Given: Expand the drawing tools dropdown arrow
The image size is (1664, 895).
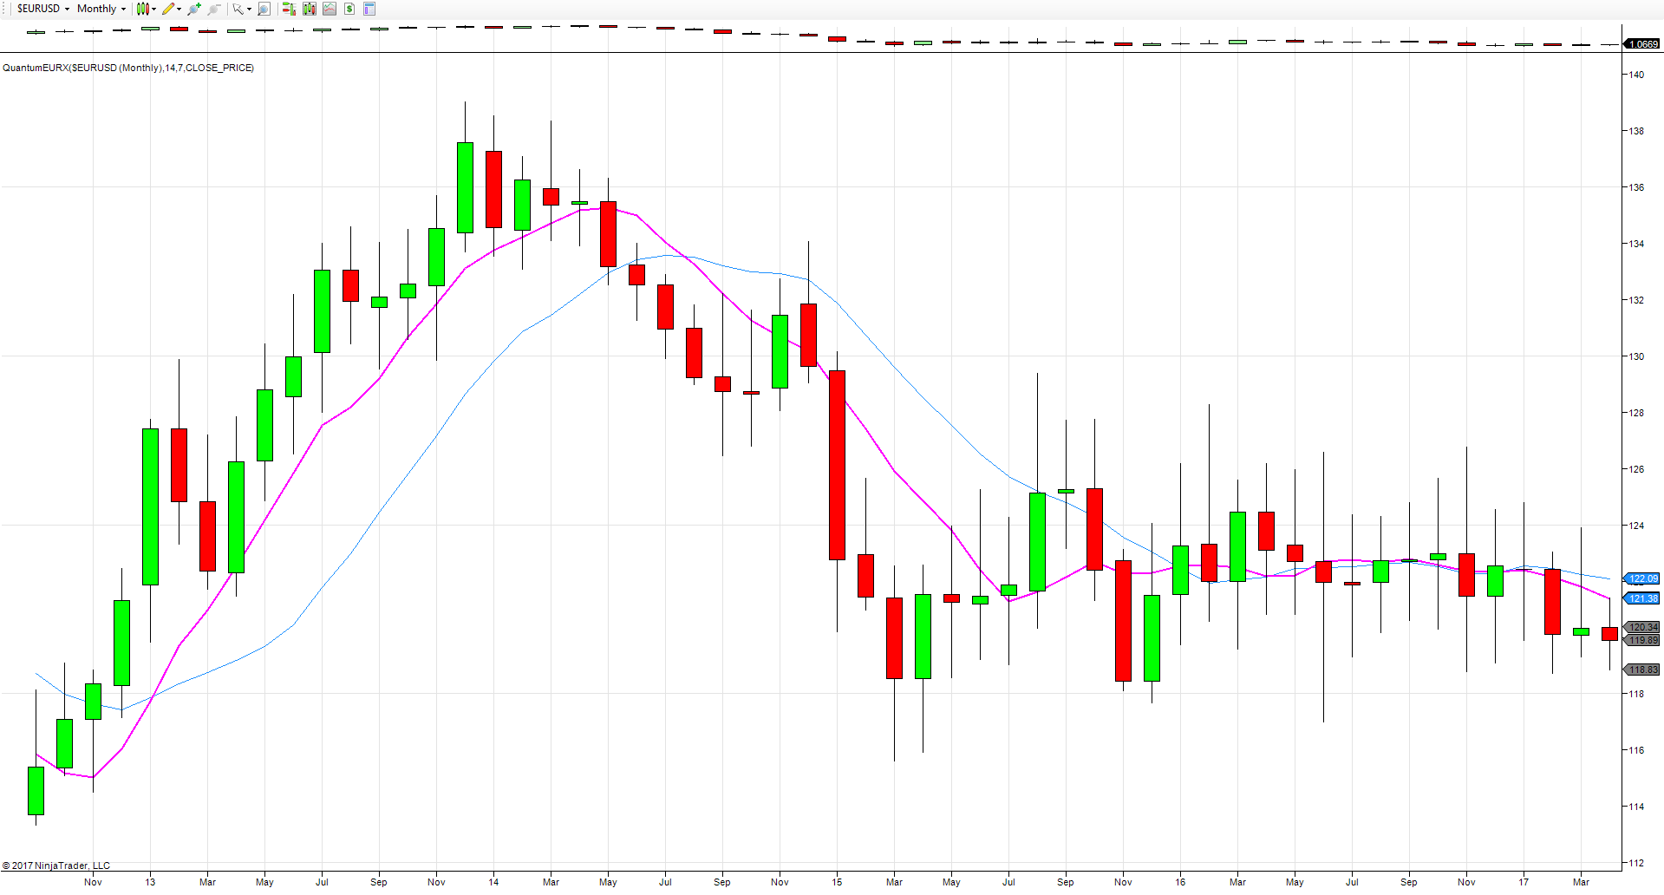Looking at the screenshot, I should tap(179, 9).
